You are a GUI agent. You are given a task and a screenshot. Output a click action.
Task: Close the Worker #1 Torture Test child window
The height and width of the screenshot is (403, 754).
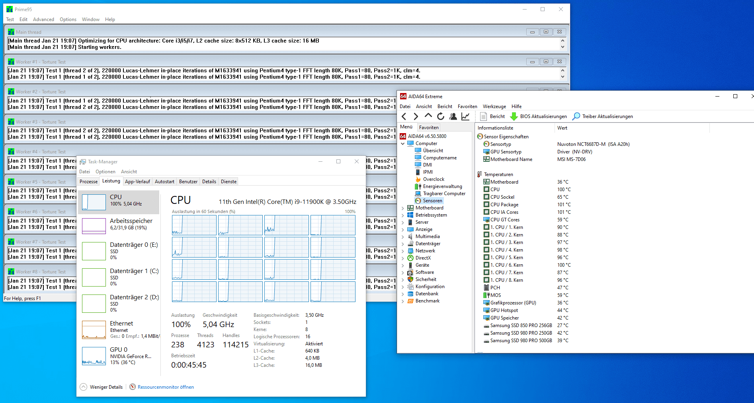[x=559, y=62]
